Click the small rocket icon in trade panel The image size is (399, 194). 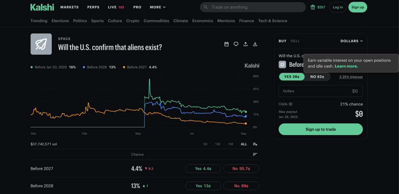(282, 64)
